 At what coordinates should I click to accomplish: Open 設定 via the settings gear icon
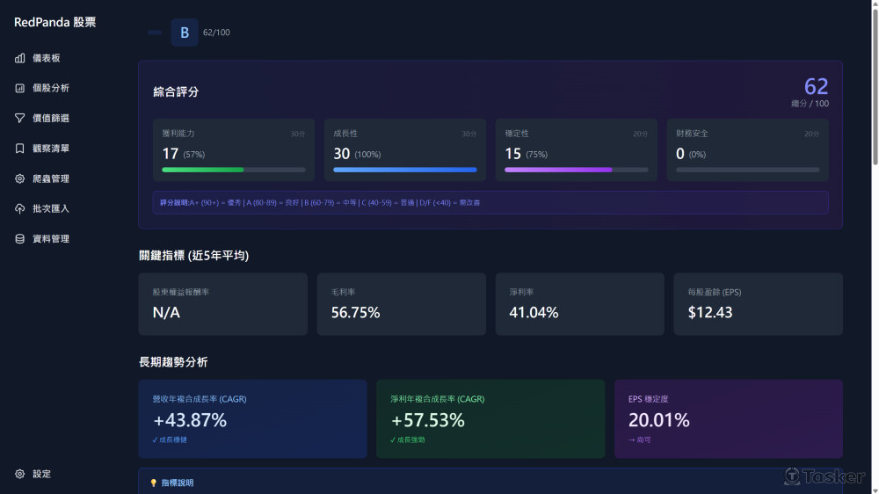pyautogui.click(x=19, y=474)
